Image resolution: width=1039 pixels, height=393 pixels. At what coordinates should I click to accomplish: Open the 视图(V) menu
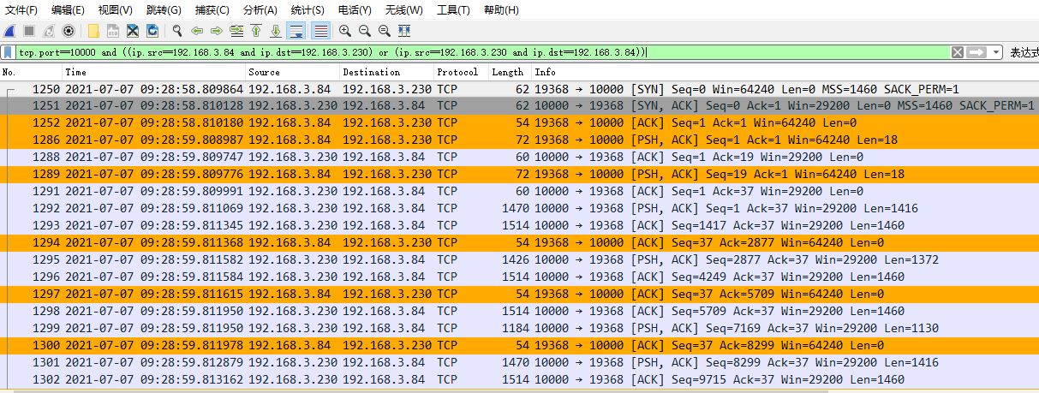pyautogui.click(x=116, y=10)
